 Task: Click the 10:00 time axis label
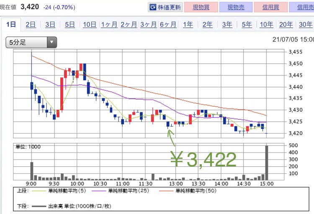coord(77,183)
